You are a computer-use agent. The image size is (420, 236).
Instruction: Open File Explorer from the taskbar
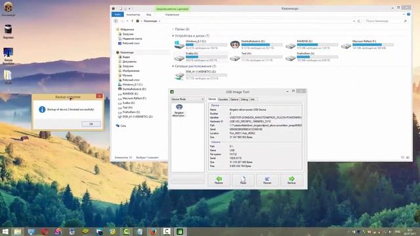point(18,231)
